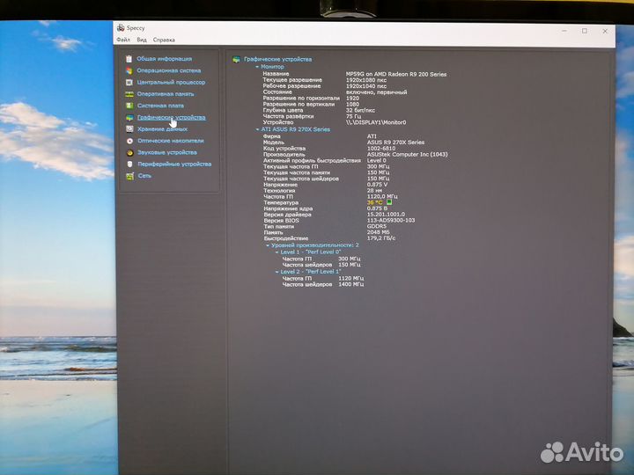Collapse the ATI ASUS R9 270X Series node
Screen dimensions: 634x475
(x=257, y=129)
